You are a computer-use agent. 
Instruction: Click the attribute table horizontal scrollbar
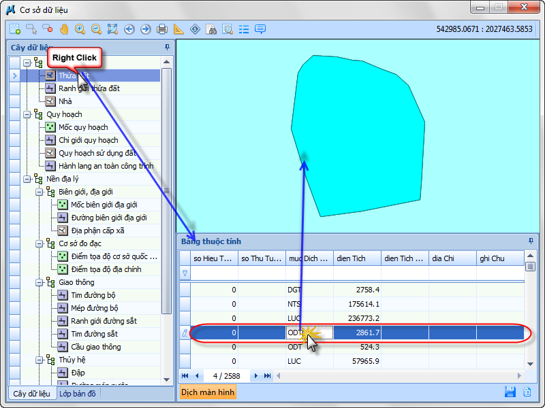[x=395, y=375]
